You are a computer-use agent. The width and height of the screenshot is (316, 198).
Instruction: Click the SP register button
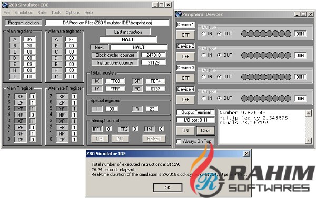[x=137, y=81]
